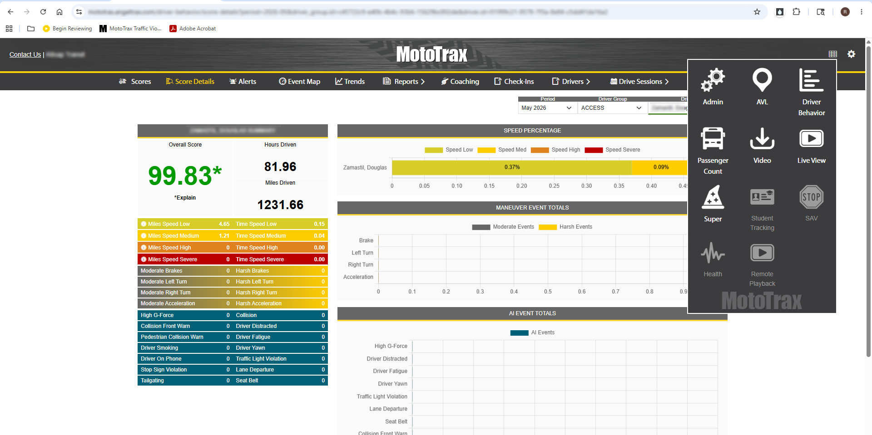Image resolution: width=872 pixels, height=435 pixels.
Task: Expand the Drivers submenu
Action: (571, 82)
